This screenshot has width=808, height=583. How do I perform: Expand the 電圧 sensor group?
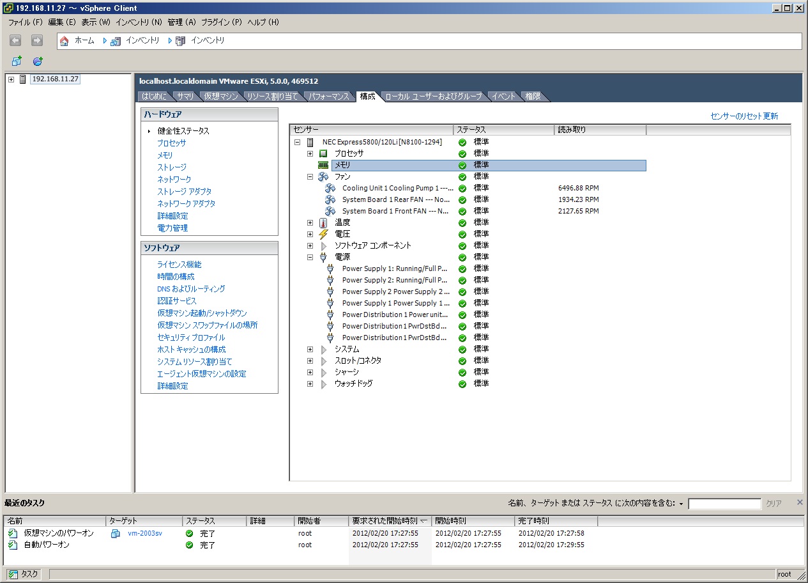[x=310, y=234]
